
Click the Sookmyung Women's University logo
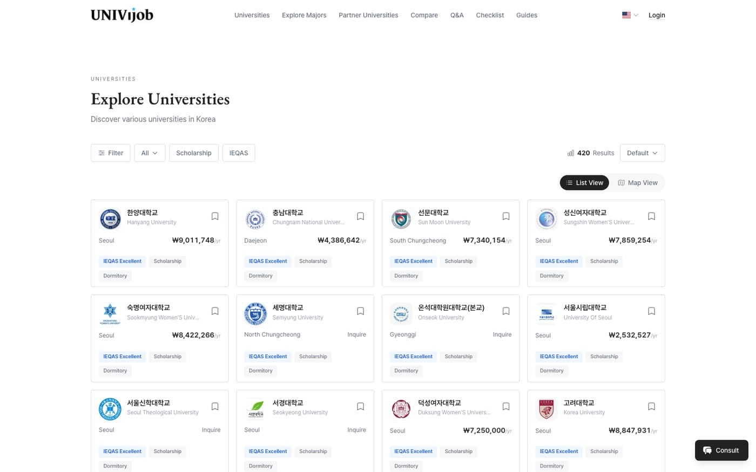pos(110,314)
